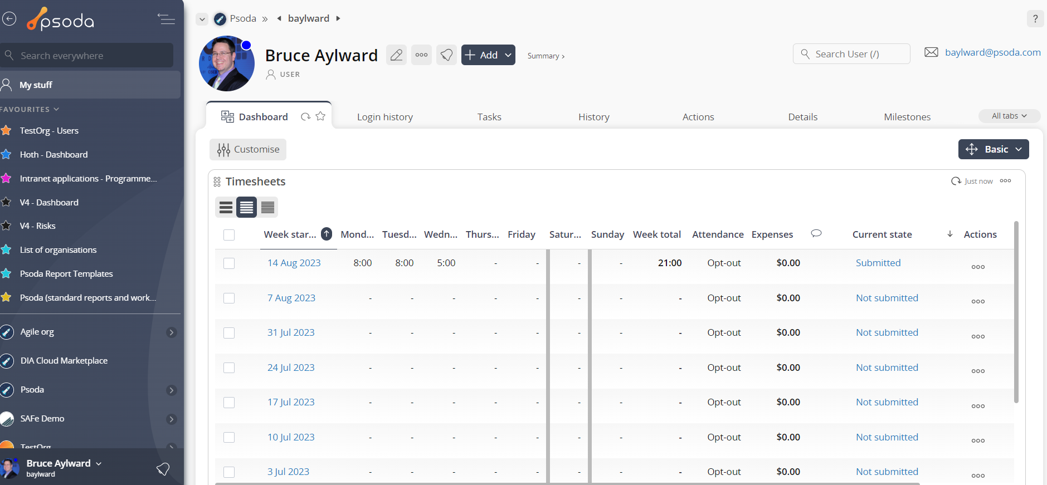Open the Add button dropdown

click(x=508, y=55)
